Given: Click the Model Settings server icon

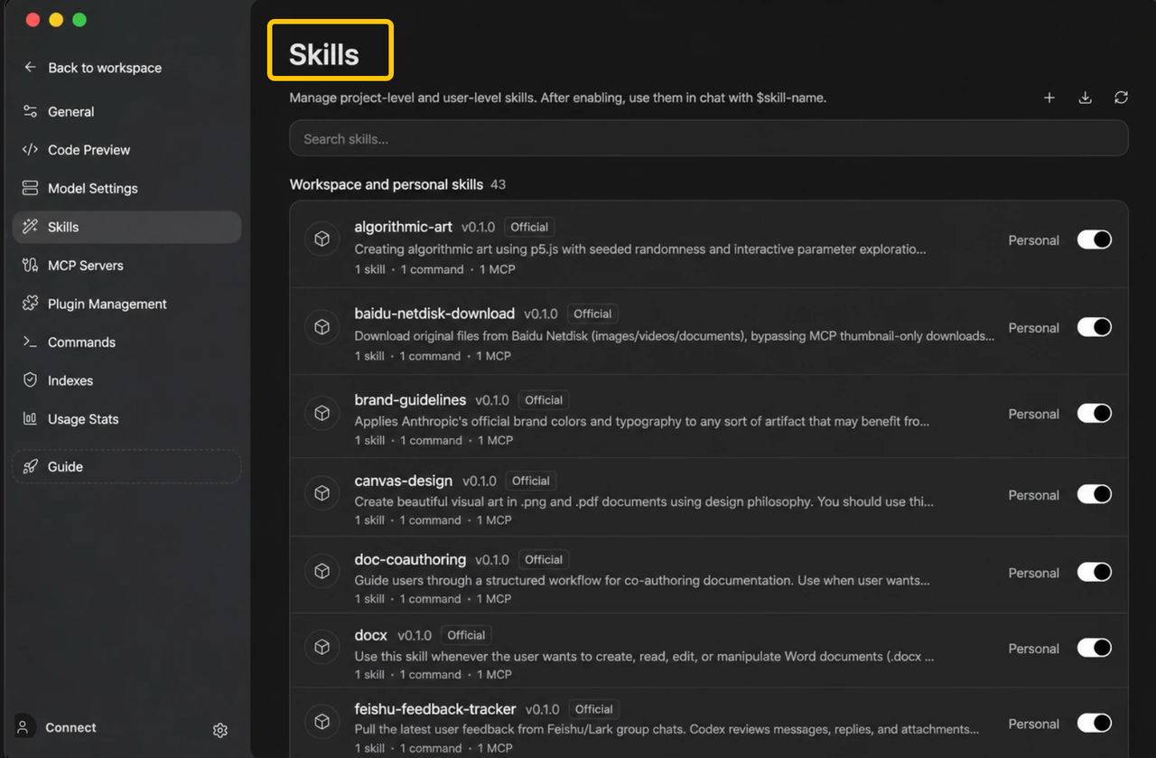Looking at the screenshot, I should pos(30,189).
